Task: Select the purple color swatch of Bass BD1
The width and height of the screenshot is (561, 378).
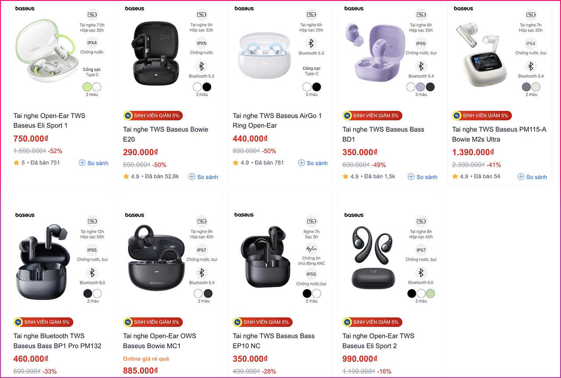Action: pyautogui.click(x=421, y=87)
